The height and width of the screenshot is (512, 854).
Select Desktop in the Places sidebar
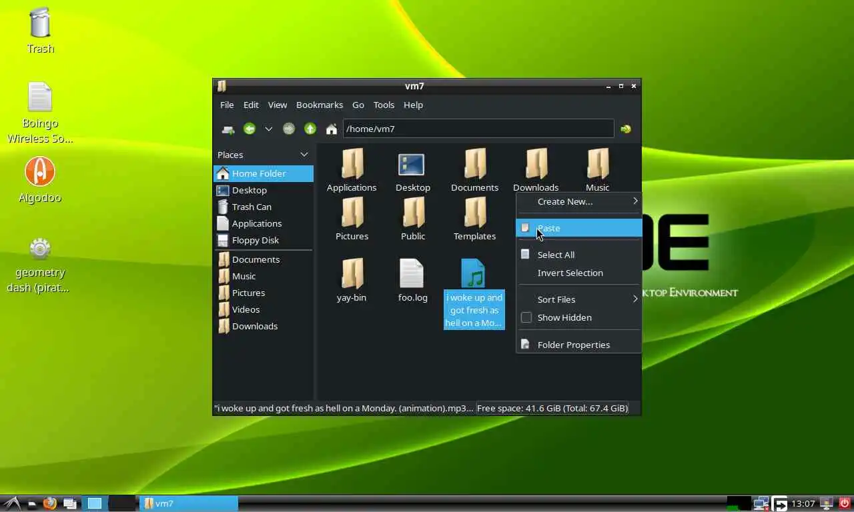pos(263,190)
